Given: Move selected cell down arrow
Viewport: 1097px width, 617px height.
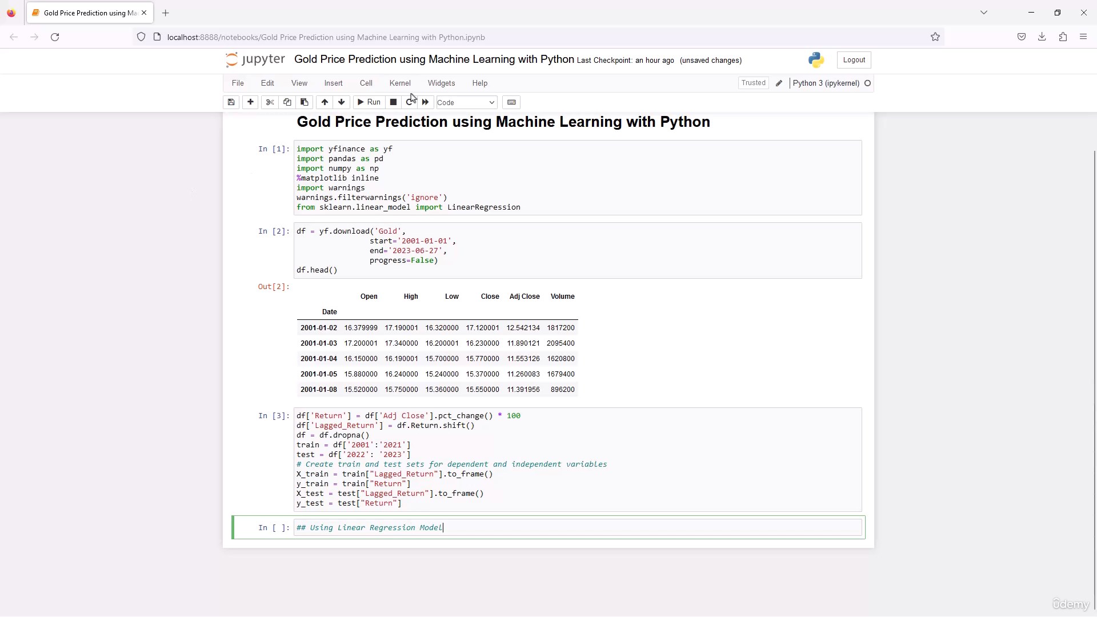Looking at the screenshot, I should click(342, 102).
